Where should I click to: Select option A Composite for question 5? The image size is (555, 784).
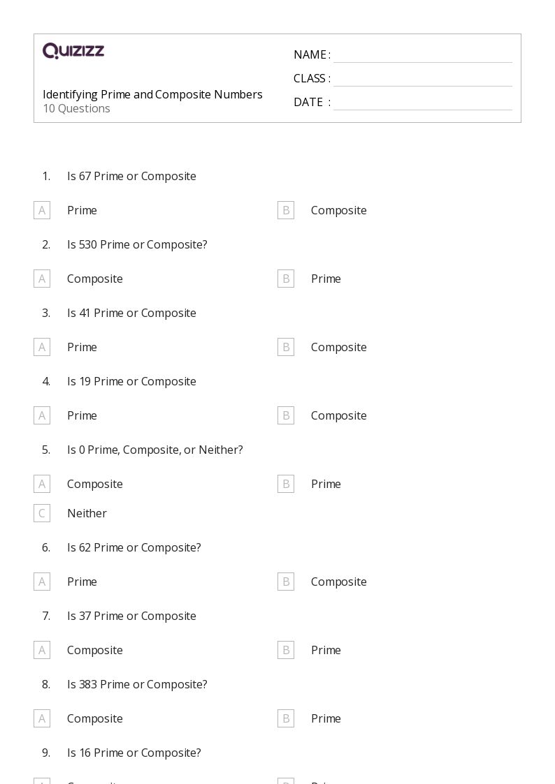42,484
